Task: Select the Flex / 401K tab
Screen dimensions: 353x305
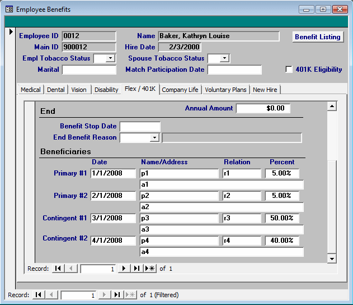Action: (x=140, y=89)
